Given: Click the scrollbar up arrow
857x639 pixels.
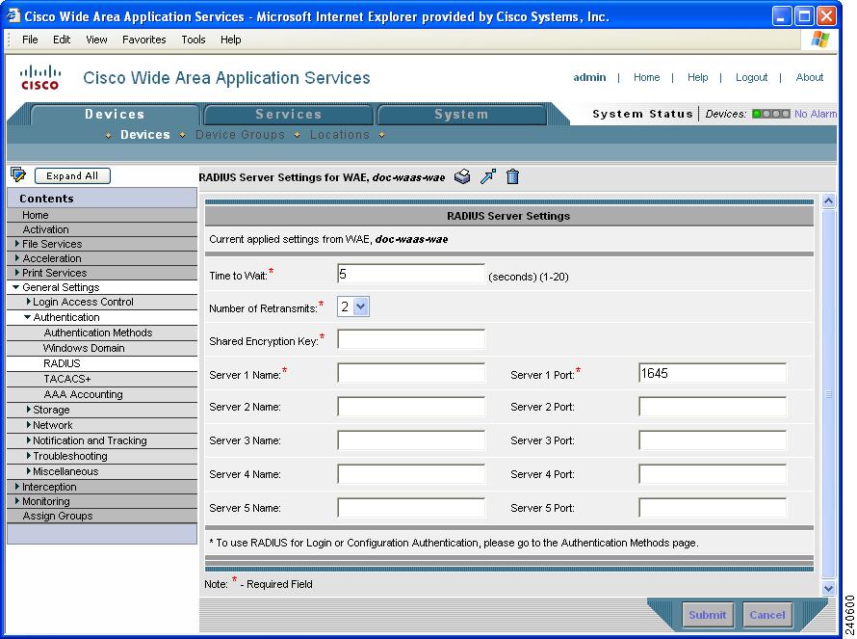Looking at the screenshot, I should pyautogui.click(x=828, y=200).
